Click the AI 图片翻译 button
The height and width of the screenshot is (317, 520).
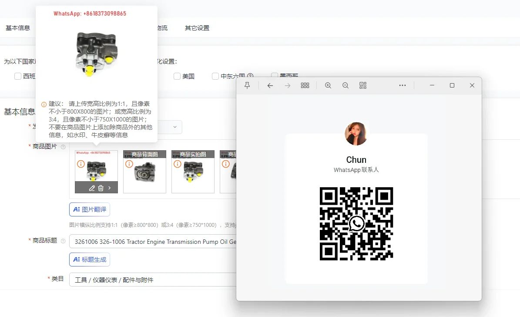[x=90, y=209]
